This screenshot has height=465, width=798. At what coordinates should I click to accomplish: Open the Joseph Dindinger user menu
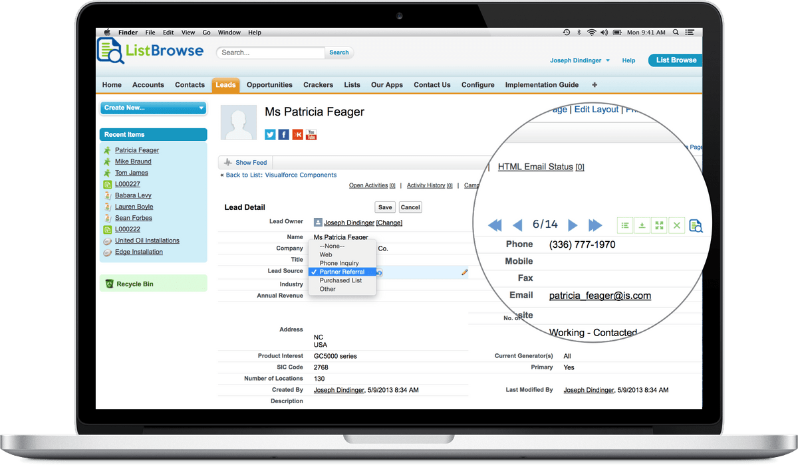(x=579, y=60)
